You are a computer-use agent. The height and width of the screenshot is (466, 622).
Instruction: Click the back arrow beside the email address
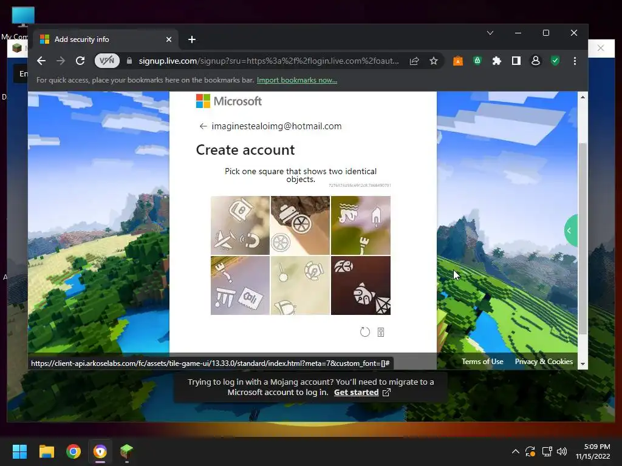pyautogui.click(x=203, y=126)
